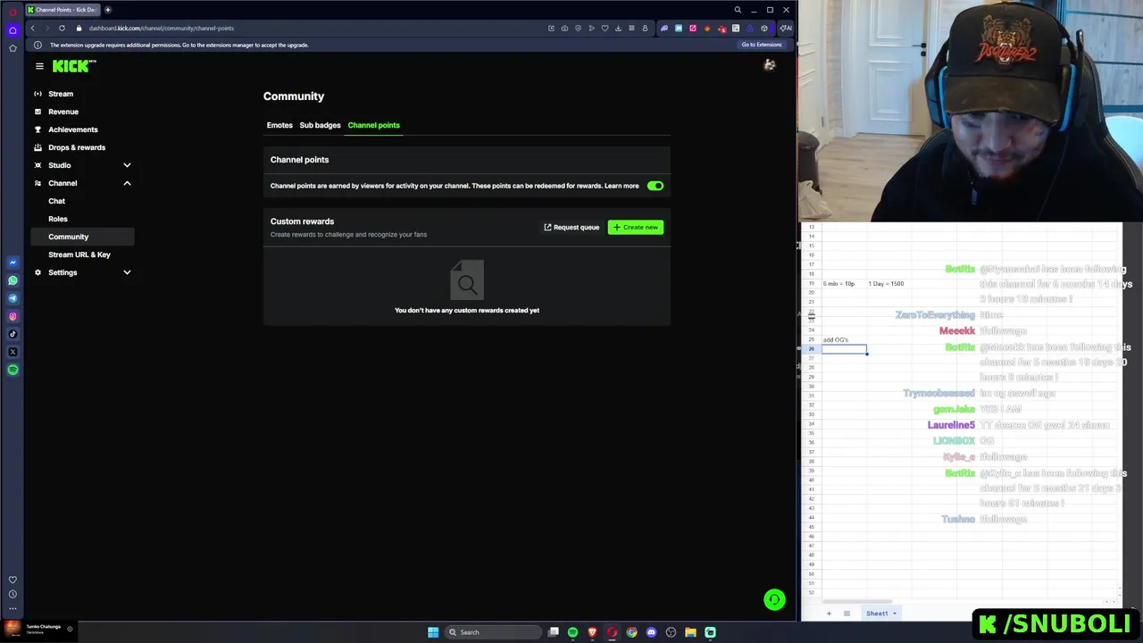Screen dimensions: 1143x643
Task: Open the Request queue
Action: coord(571,227)
